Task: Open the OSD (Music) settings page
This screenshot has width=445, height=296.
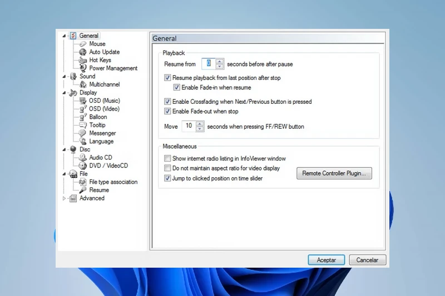Action: [x=105, y=101]
